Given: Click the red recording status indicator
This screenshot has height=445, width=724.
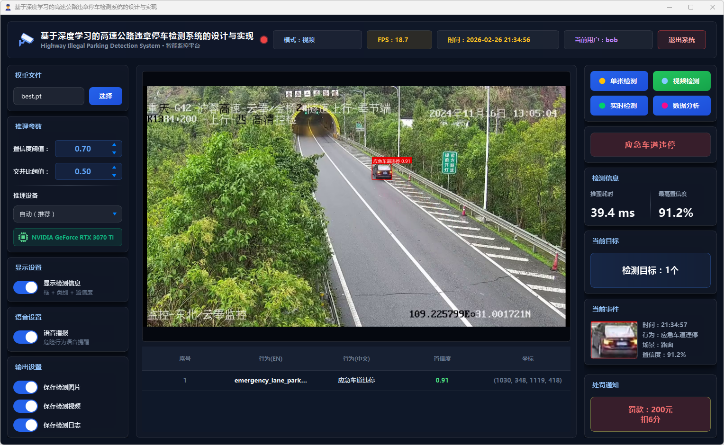Looking at the screenshot, I should point(264,40).
